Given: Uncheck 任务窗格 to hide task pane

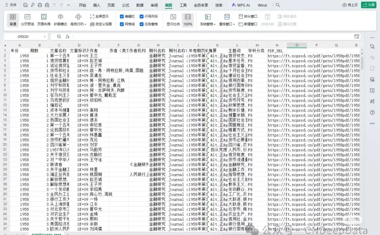Looking at the screenshot, I should (x=141, y=24).
